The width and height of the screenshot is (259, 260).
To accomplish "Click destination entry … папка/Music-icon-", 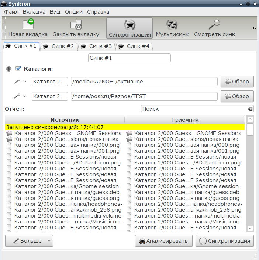I will pos(188,222).
